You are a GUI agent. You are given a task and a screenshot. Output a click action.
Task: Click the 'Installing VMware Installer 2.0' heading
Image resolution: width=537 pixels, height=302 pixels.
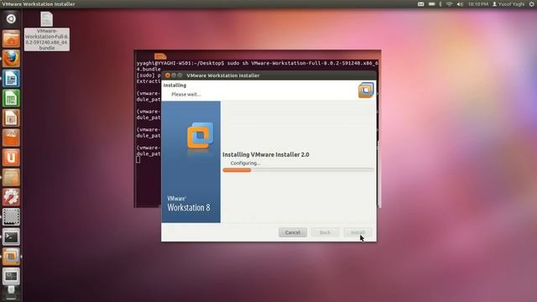[266, 154]
